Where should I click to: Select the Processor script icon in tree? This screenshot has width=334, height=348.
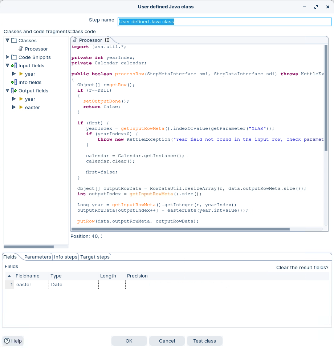pos(21,49)
